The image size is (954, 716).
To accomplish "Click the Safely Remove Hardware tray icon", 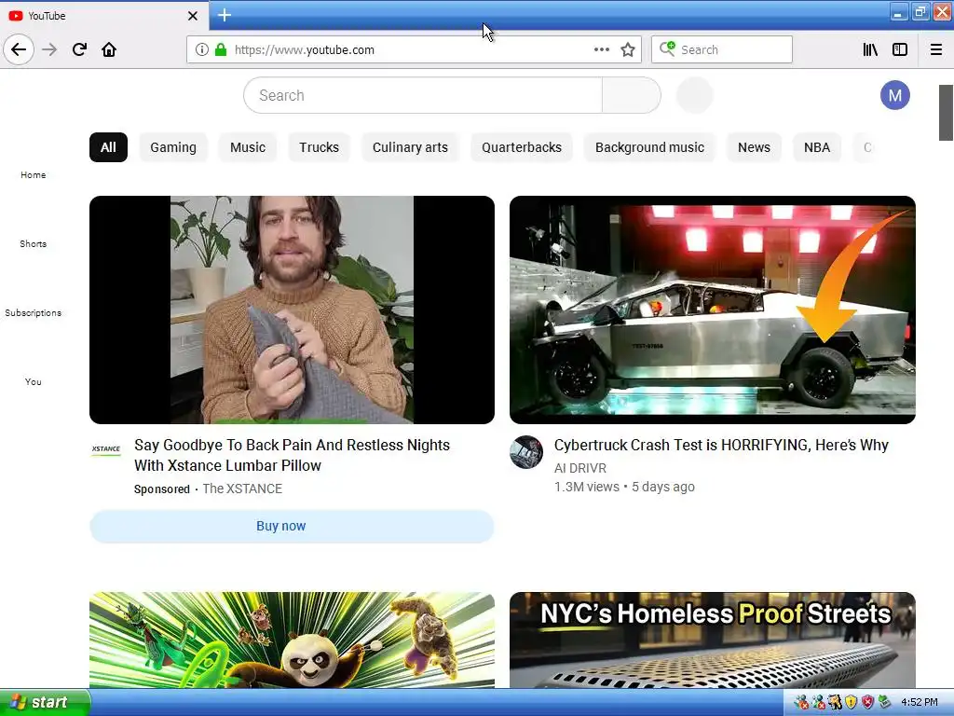I will [884, 703].
